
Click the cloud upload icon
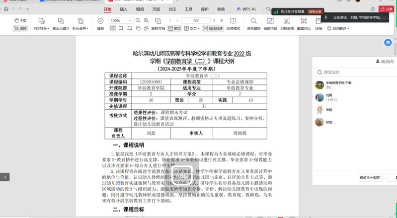[373, 9]
